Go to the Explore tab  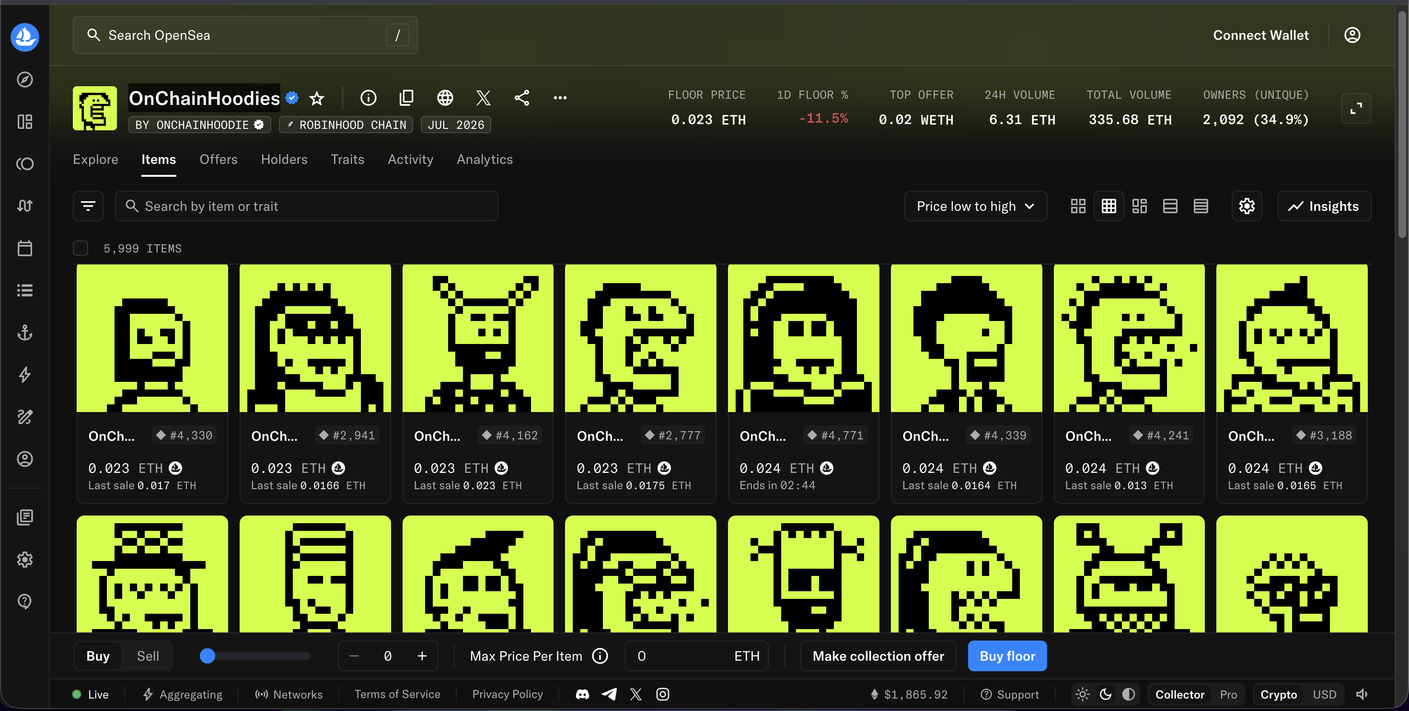pos(95,159)
